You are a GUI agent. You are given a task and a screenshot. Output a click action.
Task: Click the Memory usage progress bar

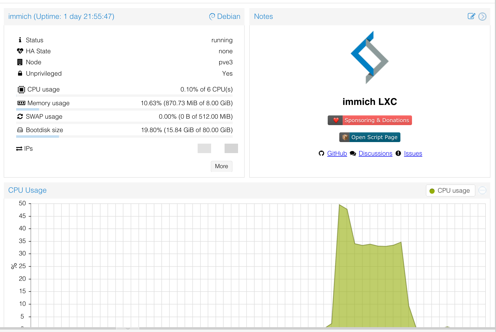tap(124, 109)
